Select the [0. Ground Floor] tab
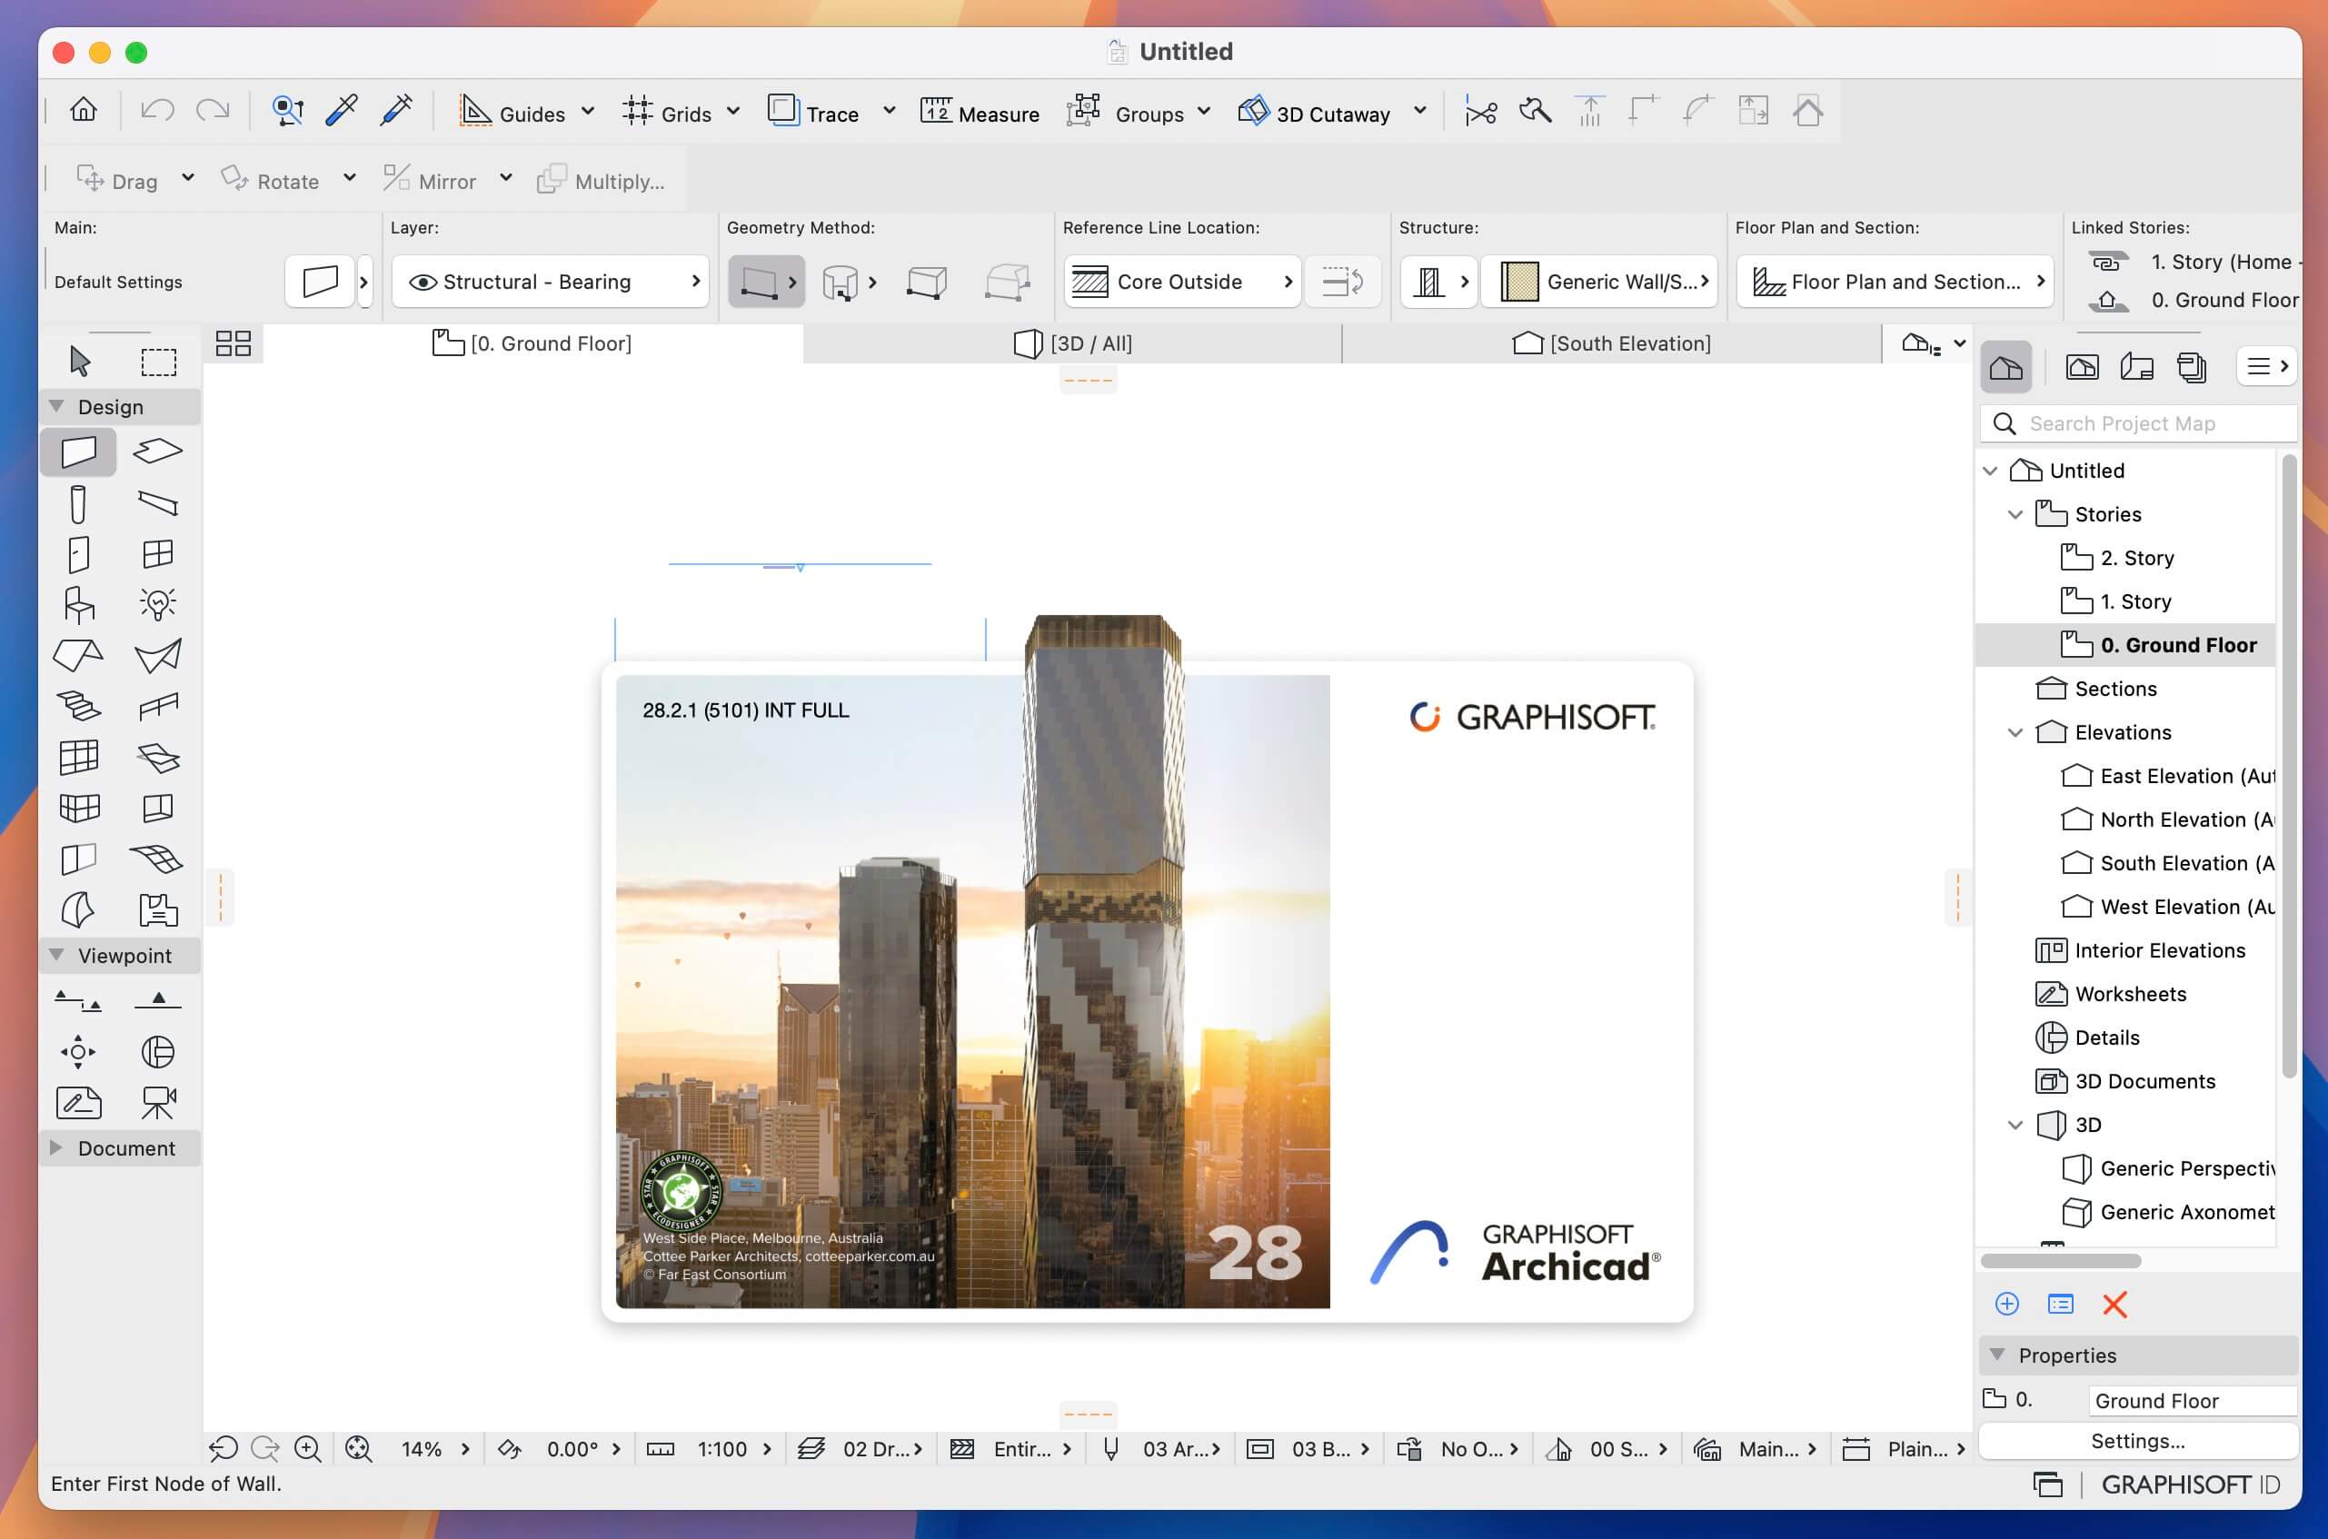Viewport: 2328px width, 1539px height. pyautogui.click(x=532, y=343)
